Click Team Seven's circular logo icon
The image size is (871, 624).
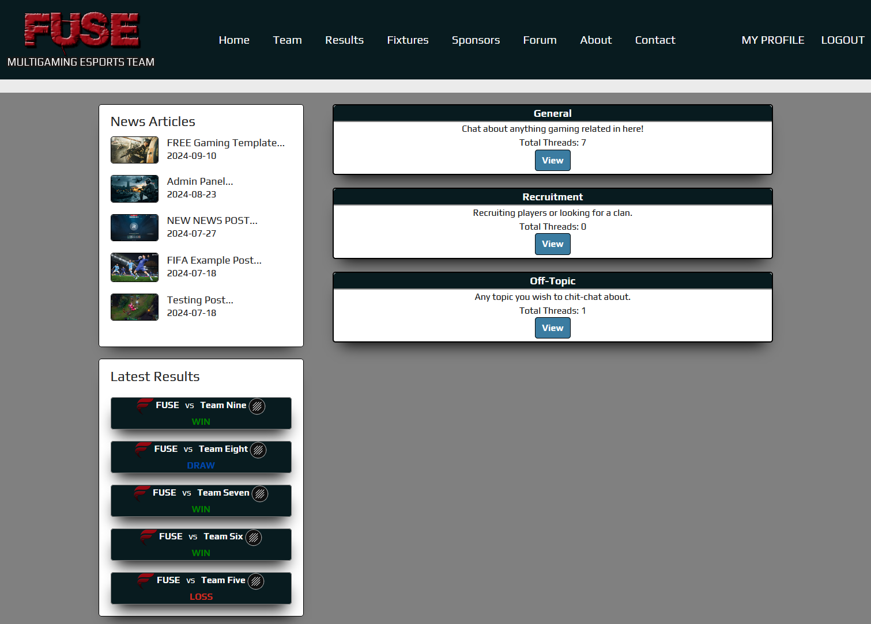(x=260, y=494)
